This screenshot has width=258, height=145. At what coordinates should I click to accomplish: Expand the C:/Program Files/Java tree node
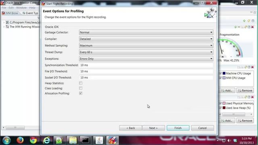[x=4, y=23]
